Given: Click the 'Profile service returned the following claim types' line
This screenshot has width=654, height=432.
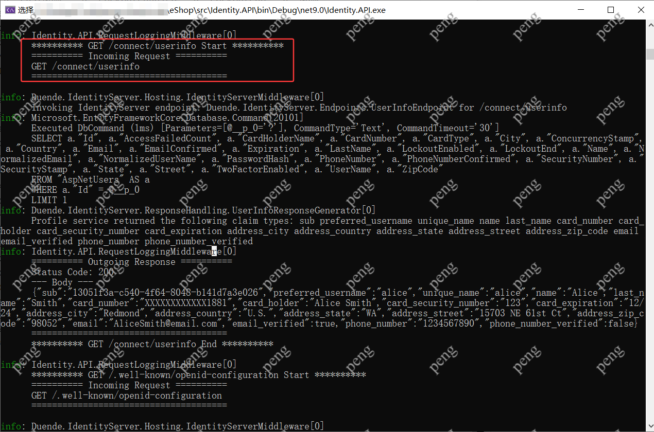Looking at the screenshot, I should (337, 221).
